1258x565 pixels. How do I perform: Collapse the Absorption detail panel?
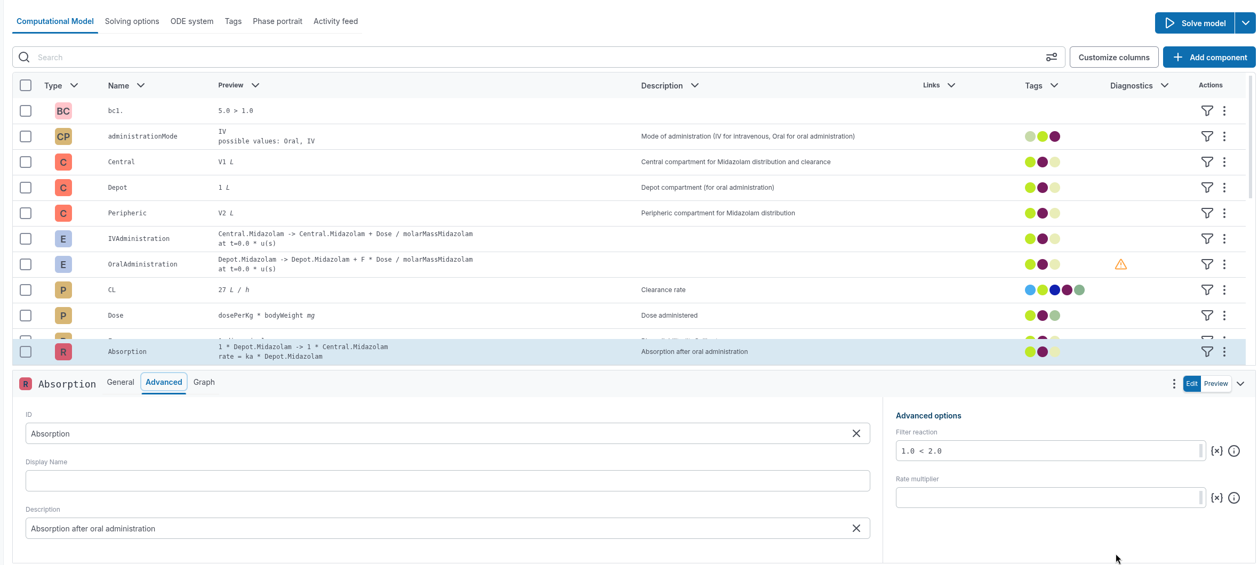pos(1240,384)
